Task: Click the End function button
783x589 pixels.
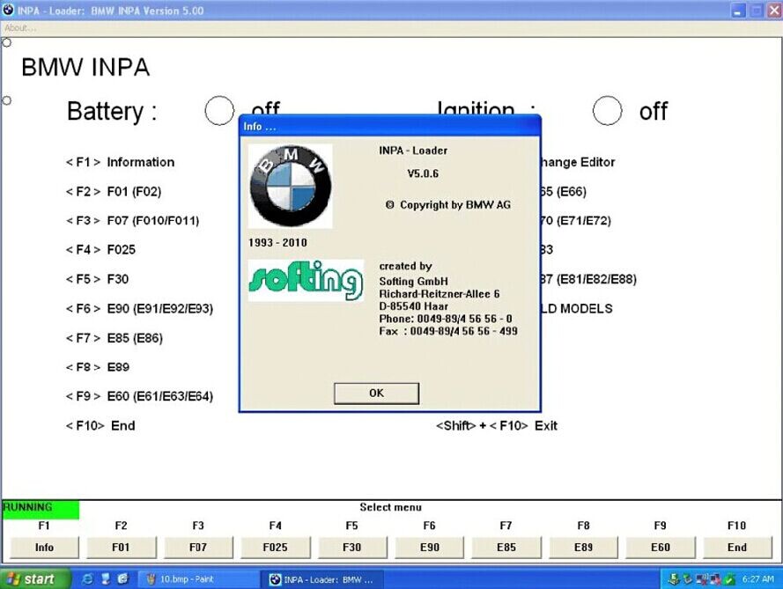Action: tap(737, 548)
